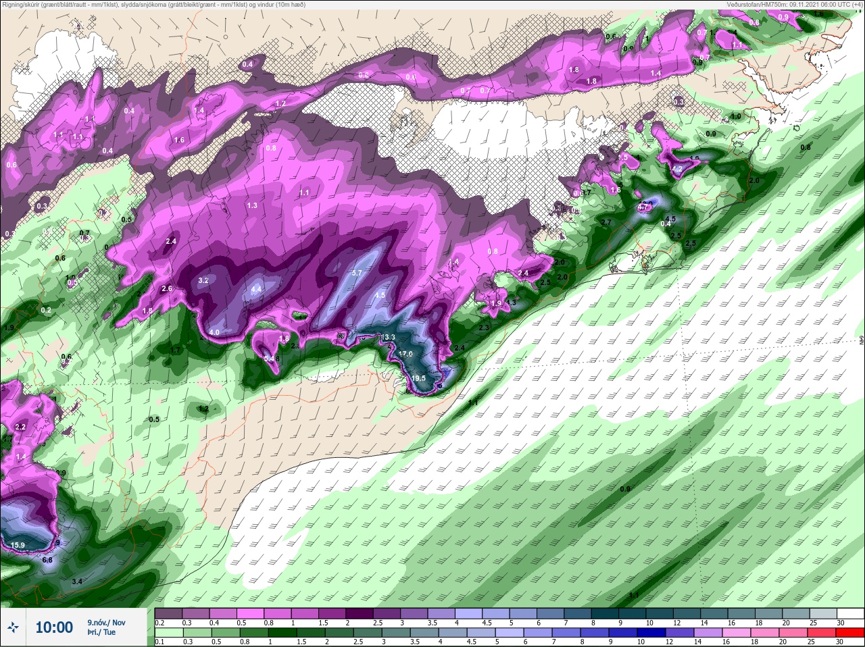
Task: Click the 10:00 forecast time display
Action: (x=54, y=627)
